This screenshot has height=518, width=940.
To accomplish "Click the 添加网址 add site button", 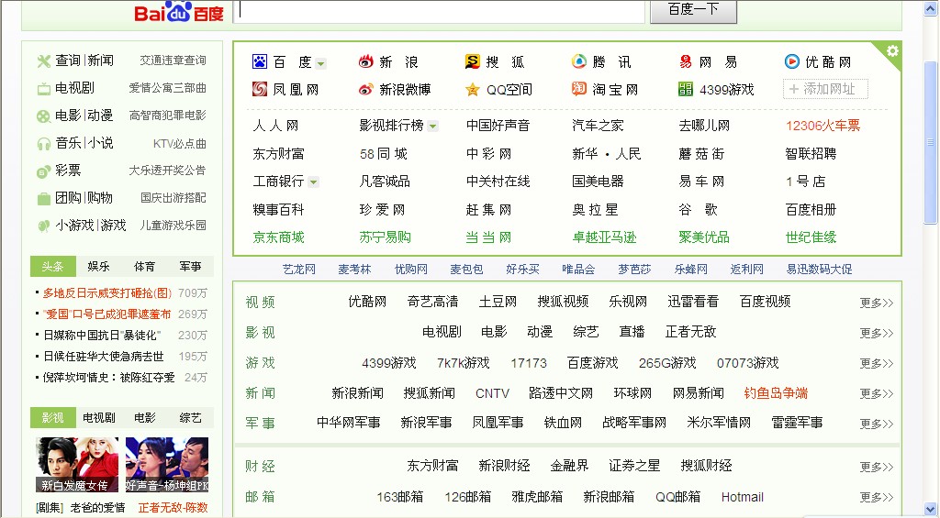I will (825, 89).
